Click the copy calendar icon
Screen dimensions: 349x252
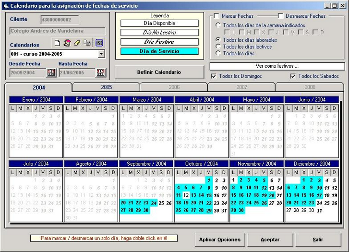tap(87, 43)
